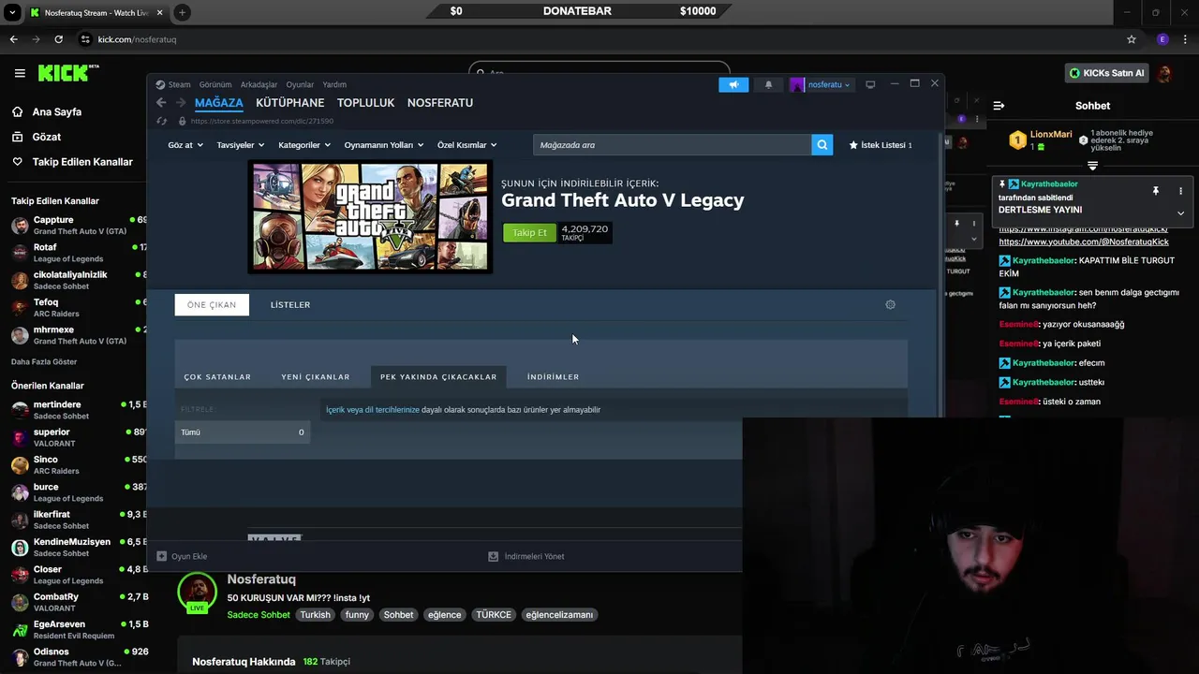Click the Kick hamburger menu icon
The height and width of the screenshot is (674, 1199).
[x=20, y=73]
